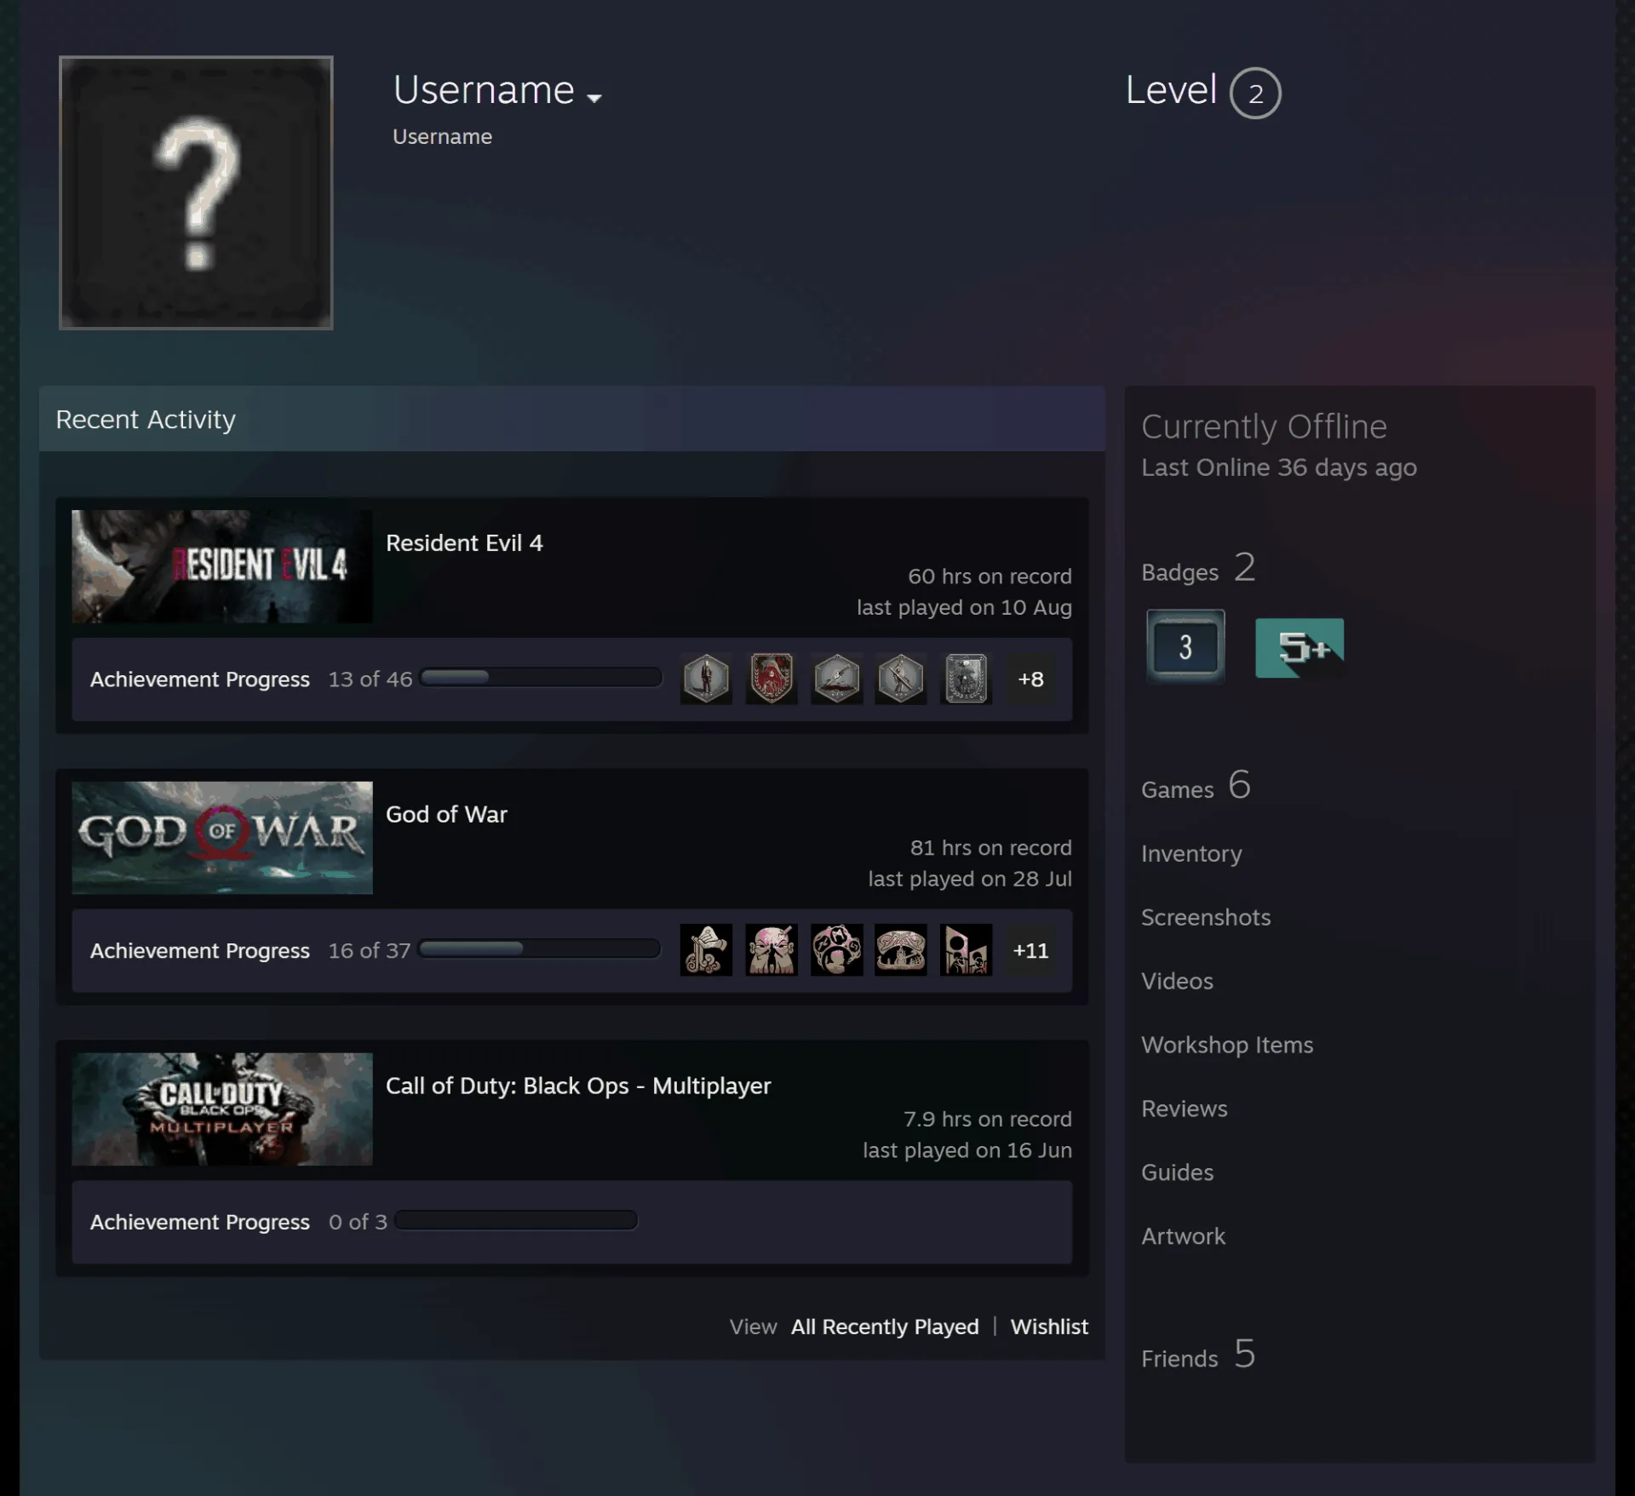This screenshot has height=1496, width=1635.
Task: Open the 5+ game collector badge
Action: click(1299, 648)
